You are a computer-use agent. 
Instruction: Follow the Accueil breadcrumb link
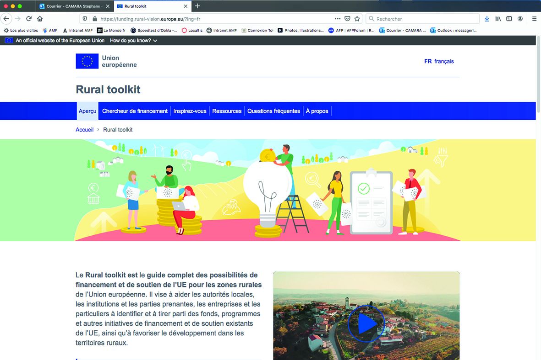pyautogui.click(x=85, y=130)
